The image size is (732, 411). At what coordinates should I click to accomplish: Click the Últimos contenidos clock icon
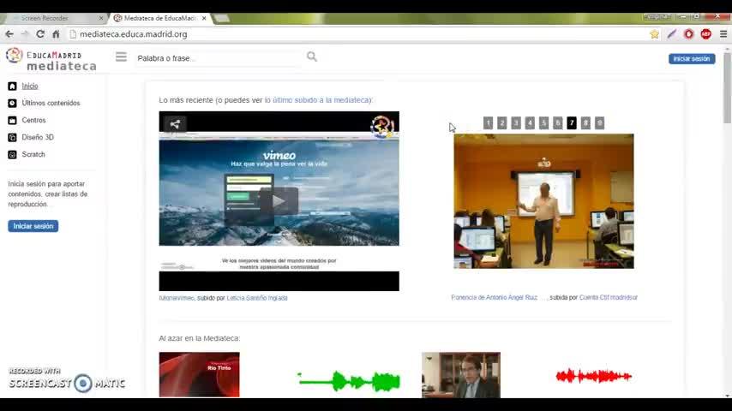click(12, 103)
